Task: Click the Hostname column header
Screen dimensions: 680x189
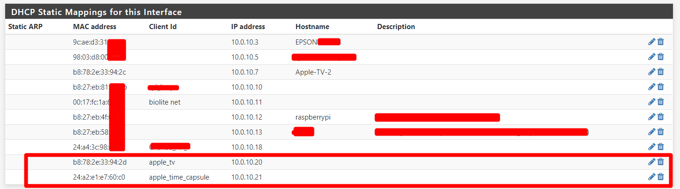Action: (312, 27)
